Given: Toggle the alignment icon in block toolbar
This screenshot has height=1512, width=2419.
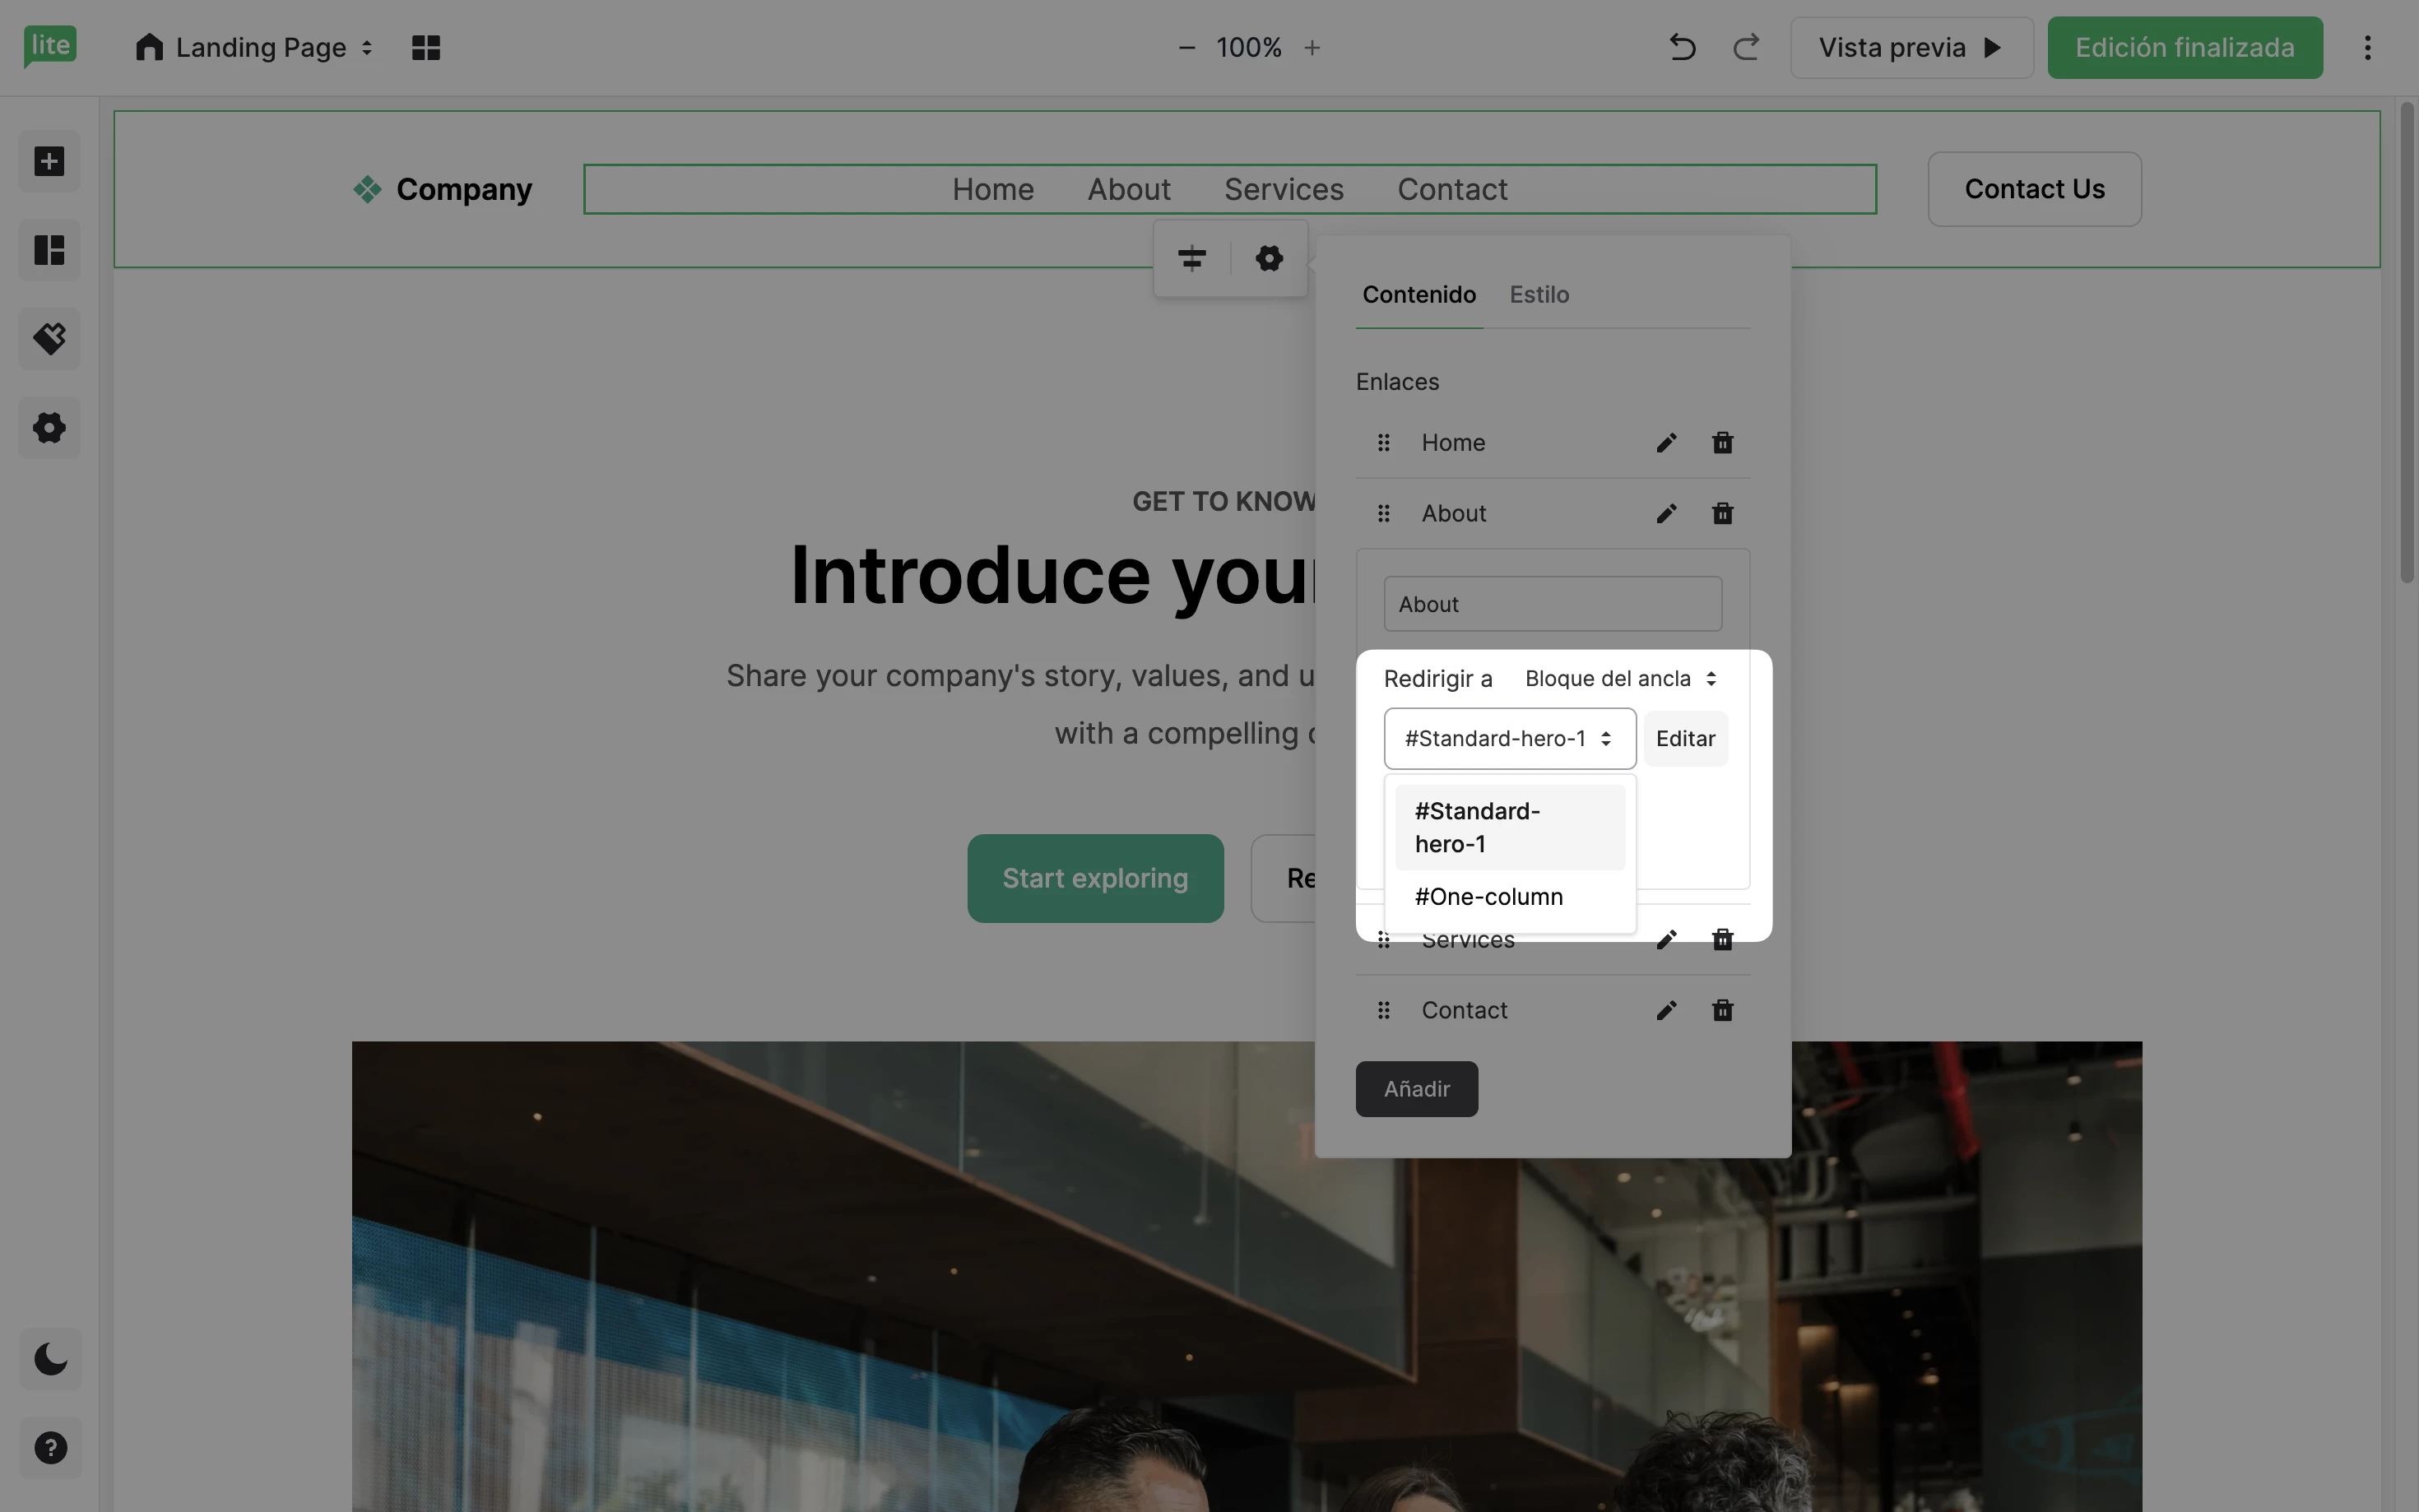Looking at the screenshot, I should [1191, 258].
